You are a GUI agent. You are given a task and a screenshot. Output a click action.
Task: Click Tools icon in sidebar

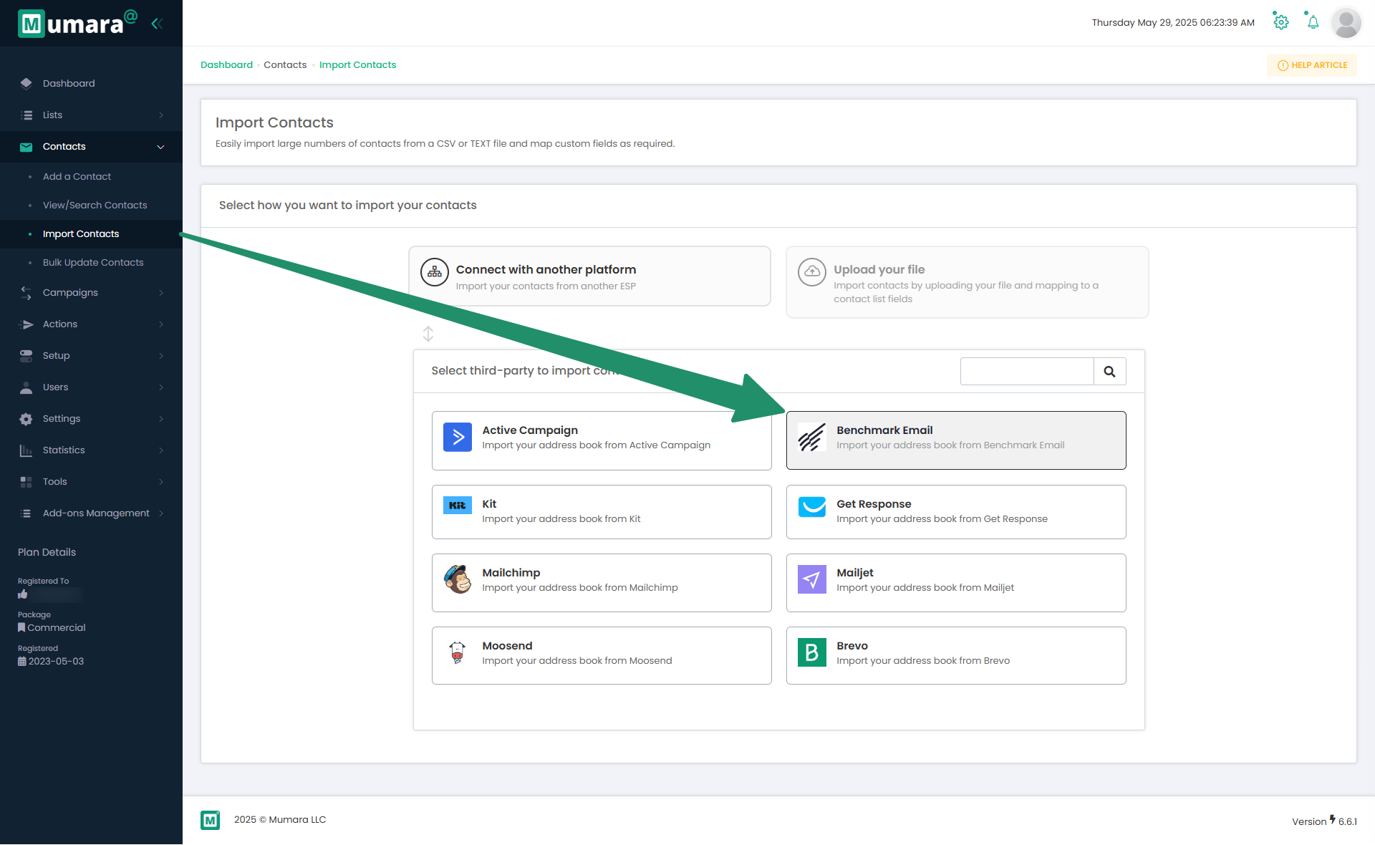pos(26,482)
